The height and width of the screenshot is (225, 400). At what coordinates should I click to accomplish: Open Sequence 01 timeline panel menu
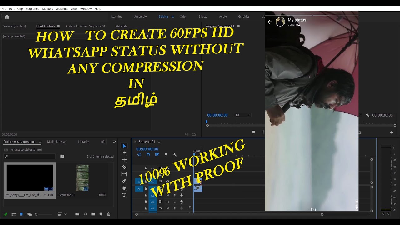pyautogui.click(x=159, y=142)
